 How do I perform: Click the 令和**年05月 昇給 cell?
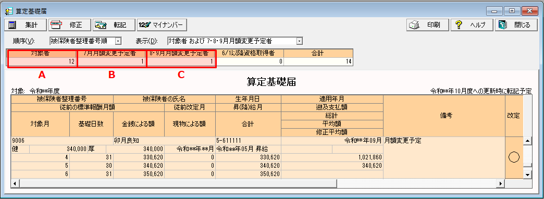click(249, 150)
